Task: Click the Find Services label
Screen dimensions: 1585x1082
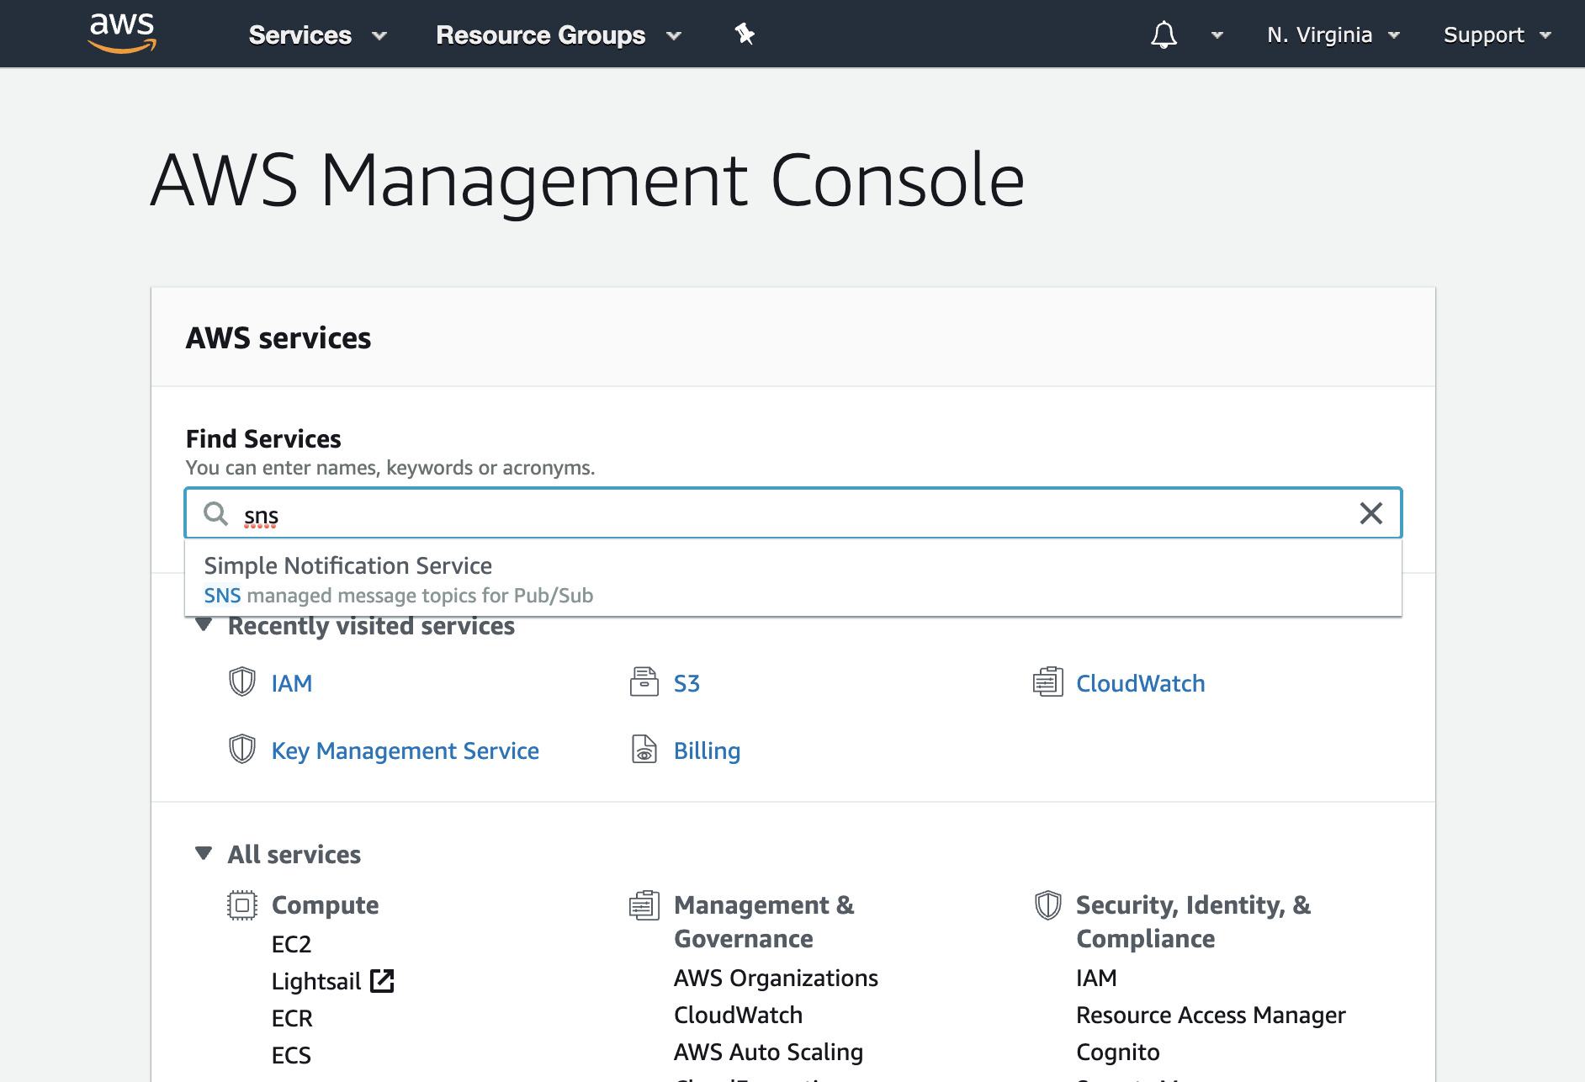Action: point(263,438)
